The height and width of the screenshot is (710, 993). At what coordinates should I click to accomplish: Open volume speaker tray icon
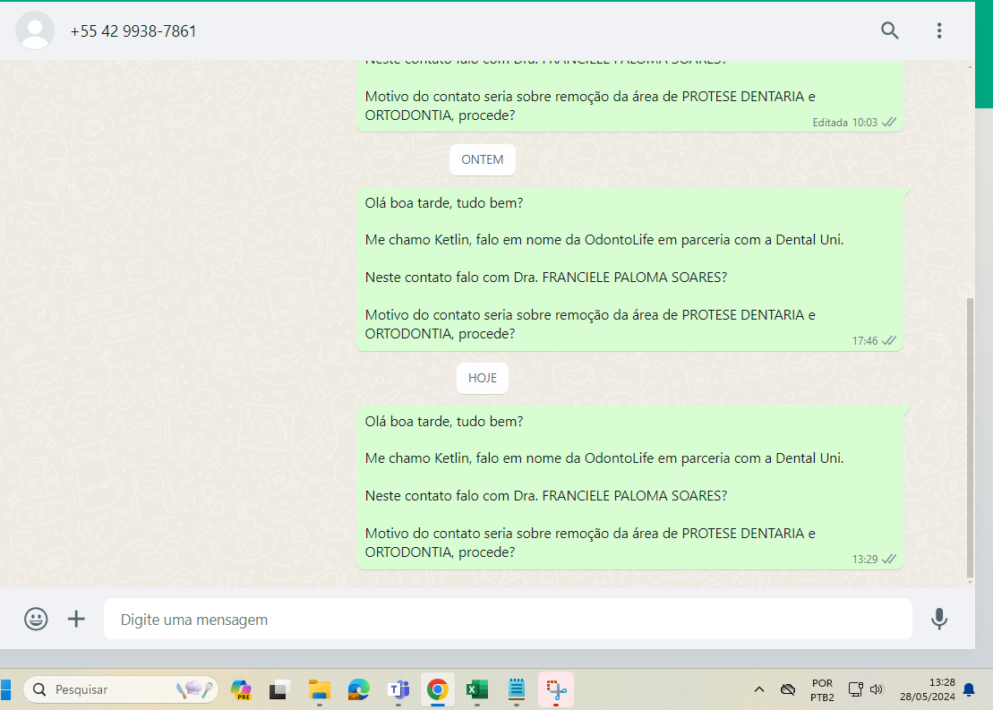pos(877,689)
